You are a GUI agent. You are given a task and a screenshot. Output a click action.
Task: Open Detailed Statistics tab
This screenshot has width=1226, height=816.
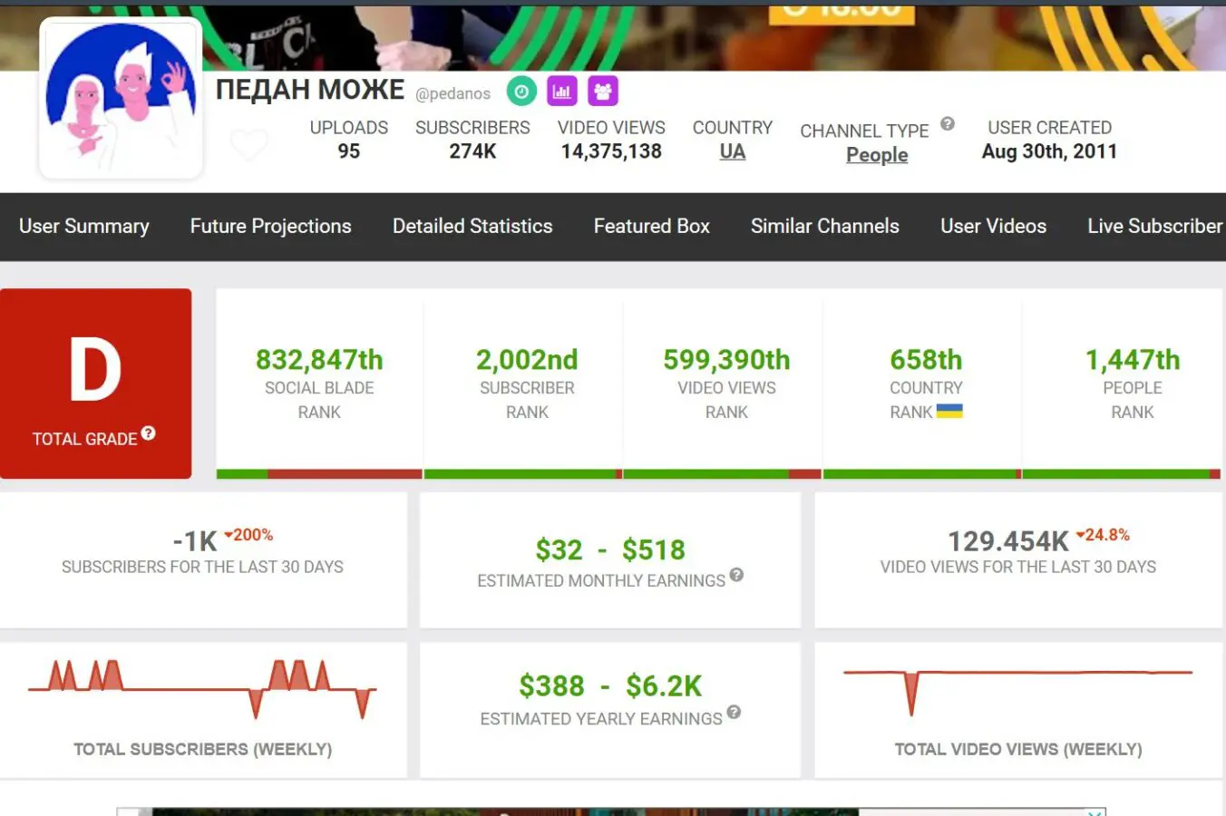pos(472,227)
